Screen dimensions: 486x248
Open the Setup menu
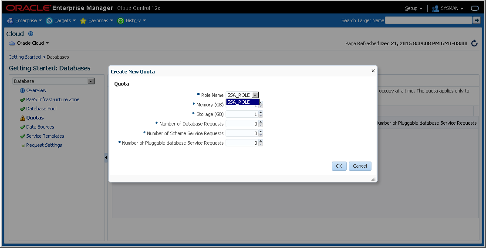click(x=413, y=8)
